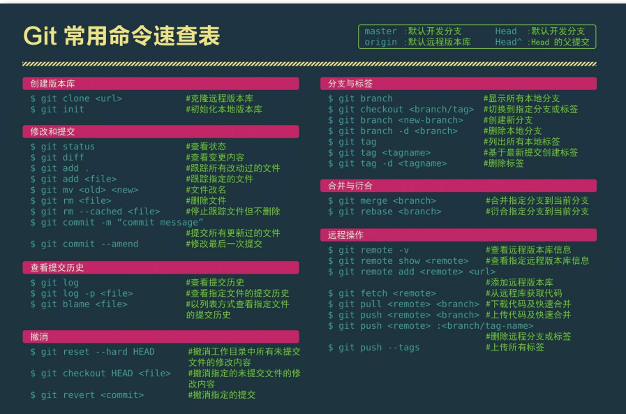Image resolution: width=626 pixels, height=414 pixels.
Task: Click the 'git diff' command
Action: coord(57,157)
